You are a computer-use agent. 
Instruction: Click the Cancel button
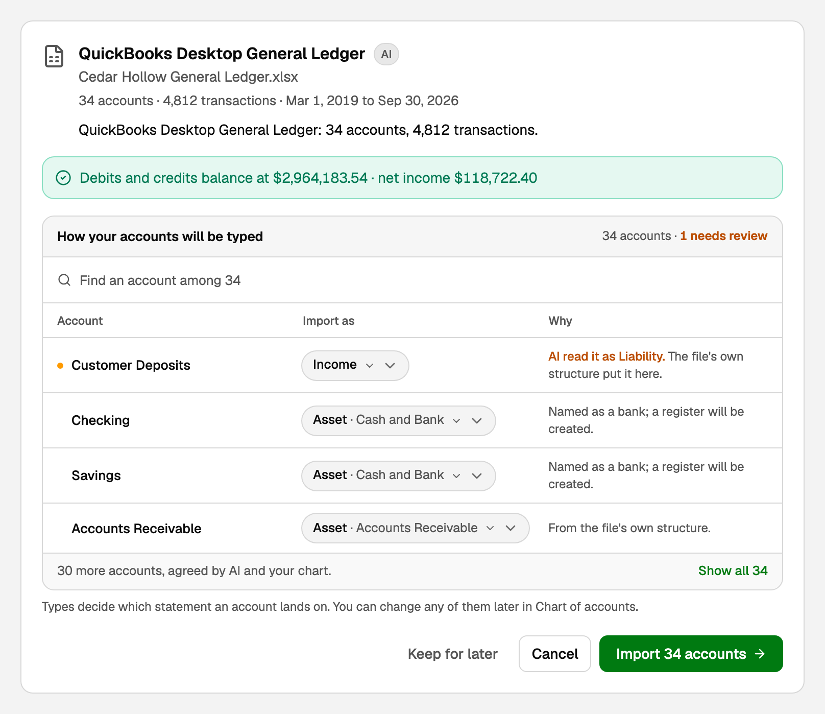[555, 654]
